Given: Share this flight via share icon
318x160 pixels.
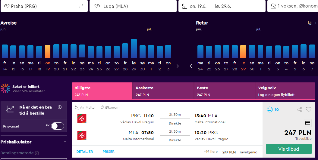Looking at the screenshot, I should (x=300, y=110).
